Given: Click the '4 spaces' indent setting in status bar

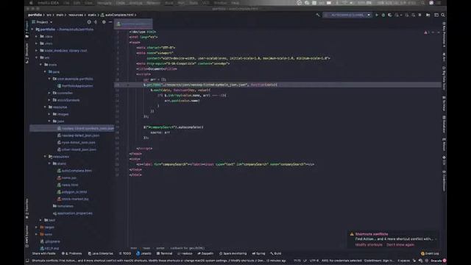Looking at the screenshot, I should (x=403, y=261).
